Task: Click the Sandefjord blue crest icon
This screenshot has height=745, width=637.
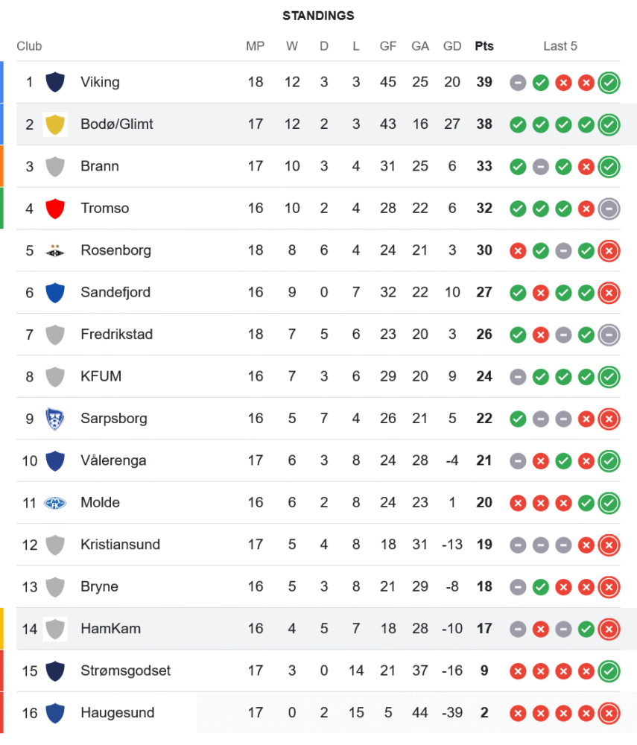Action: (x=55, y=293)
